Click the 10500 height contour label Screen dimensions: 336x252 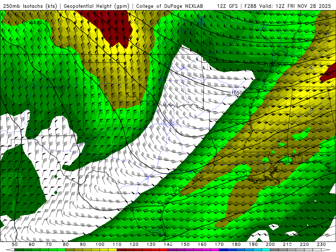click(x=238, y=93)
